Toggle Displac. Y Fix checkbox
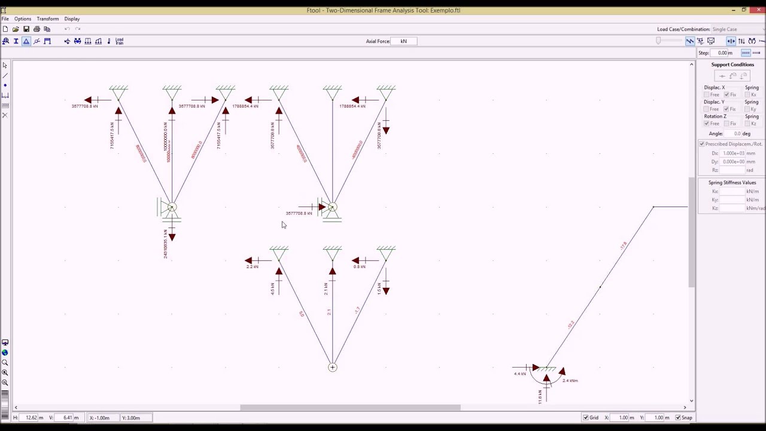 point(727,109)
